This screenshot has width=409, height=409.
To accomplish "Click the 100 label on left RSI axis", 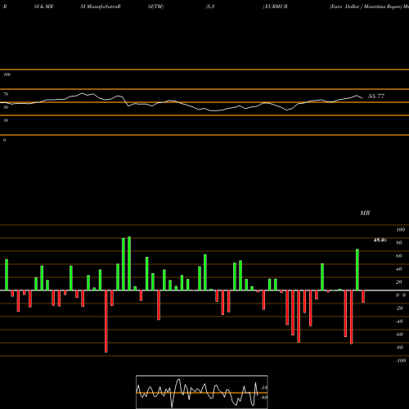I will [7, 74].
